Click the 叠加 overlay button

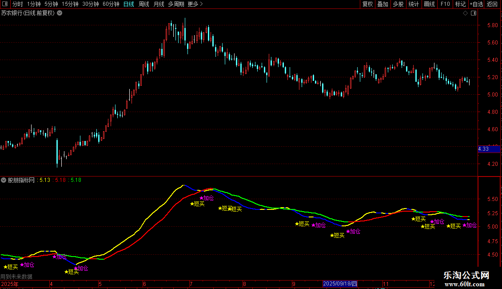[382, 4]
